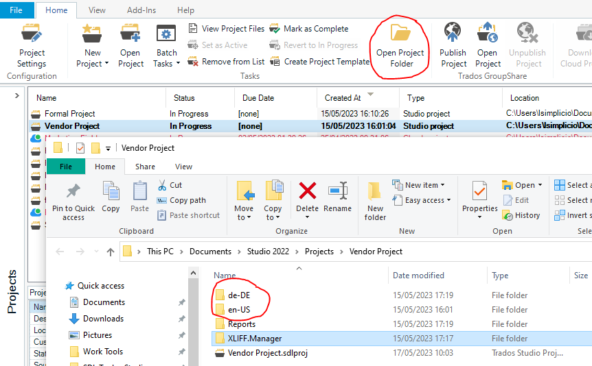Click Copy path in Explorer ribbon

coord(181,200)
